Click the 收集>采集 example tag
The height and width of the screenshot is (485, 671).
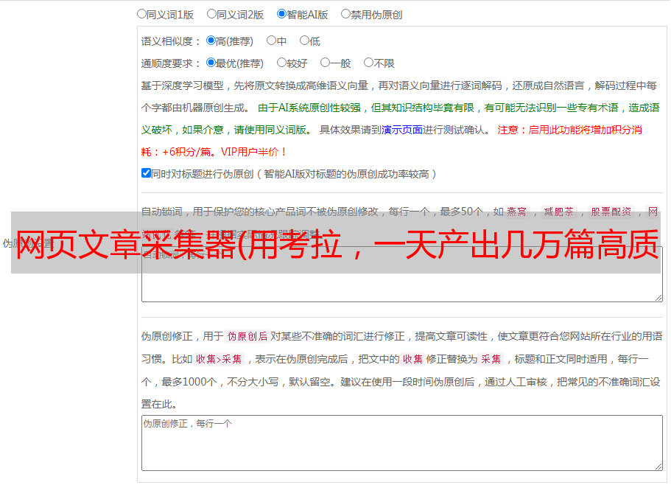[219, 359]
